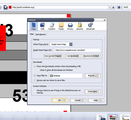Click the Use Bookmark button

[73, 56]
